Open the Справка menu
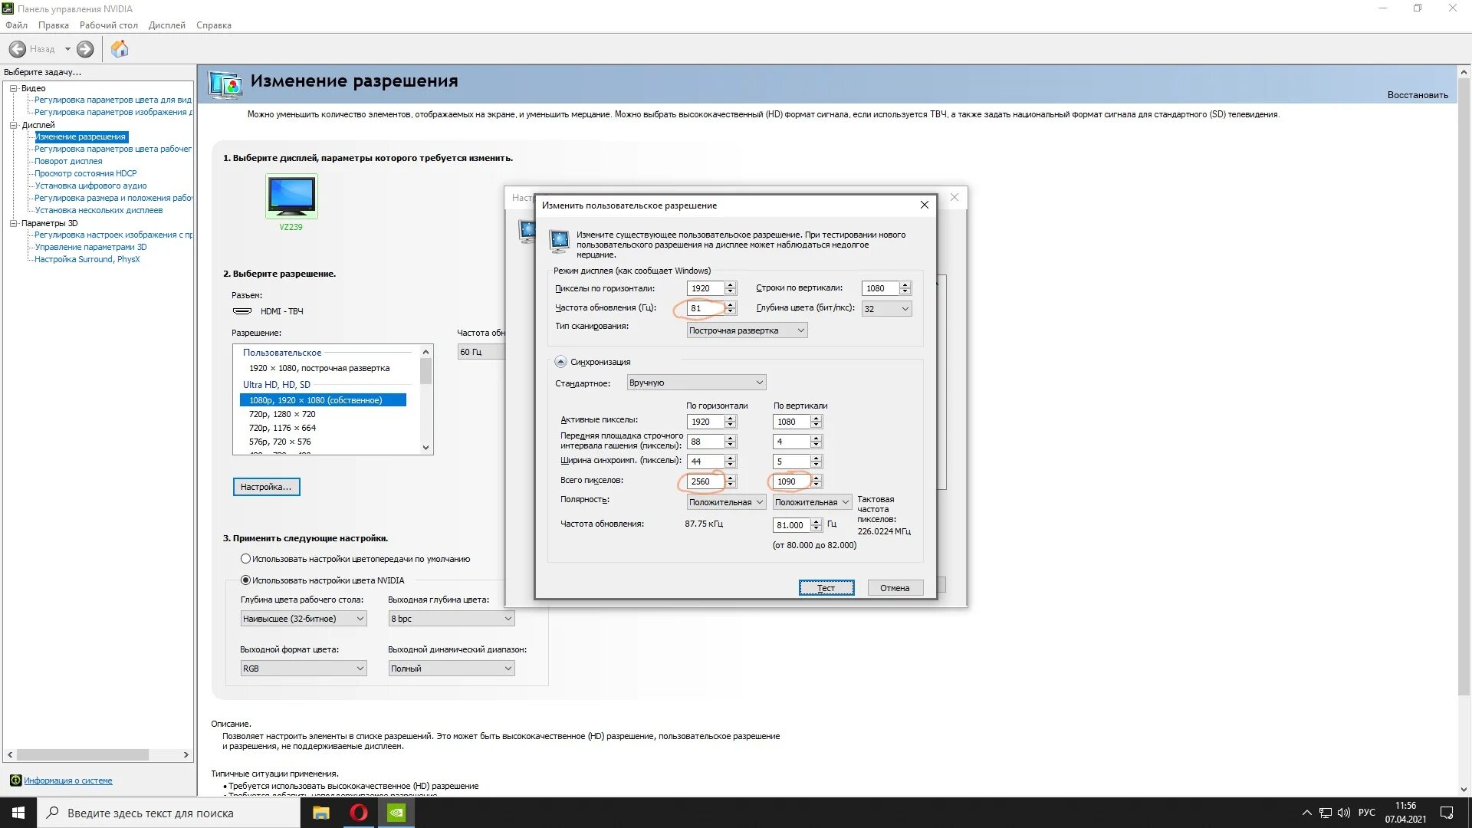This screenshot has height=828, width=1472. (x=214, y=25)
